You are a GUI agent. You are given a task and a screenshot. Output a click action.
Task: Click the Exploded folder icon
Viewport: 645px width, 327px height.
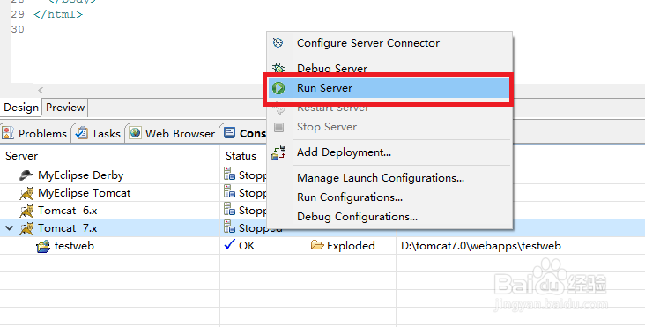pos(317,246)
